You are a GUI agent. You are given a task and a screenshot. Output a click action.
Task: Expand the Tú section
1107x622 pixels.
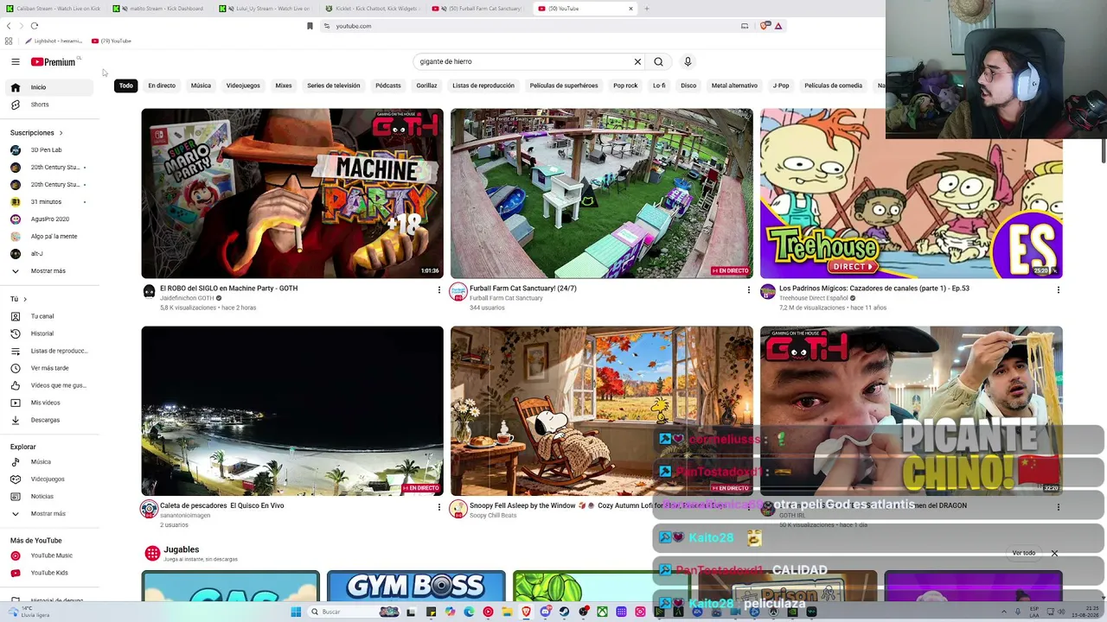[19, 299]
